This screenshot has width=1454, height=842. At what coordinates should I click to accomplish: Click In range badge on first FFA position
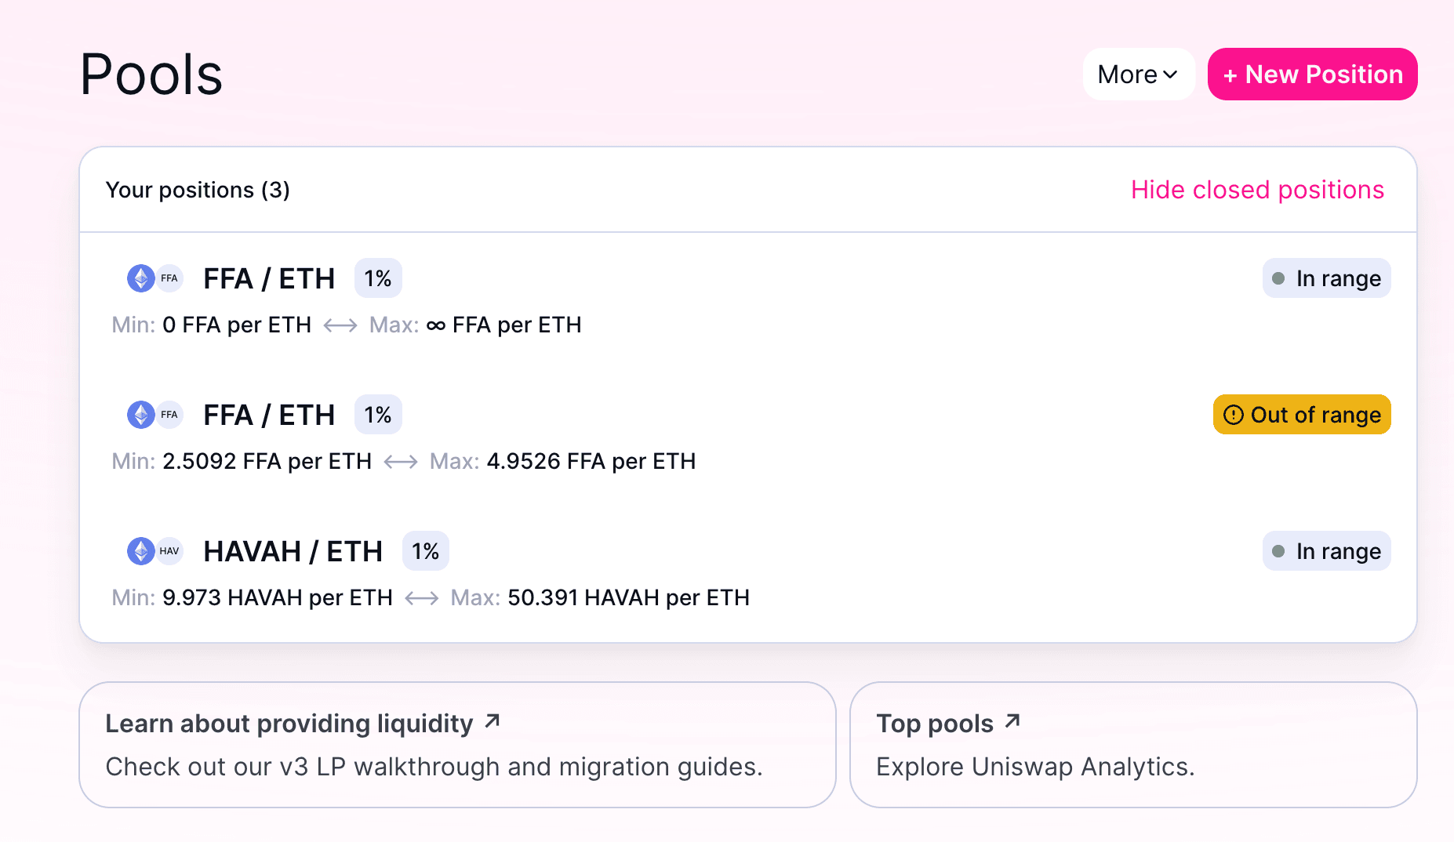[x=1326, y=278]
